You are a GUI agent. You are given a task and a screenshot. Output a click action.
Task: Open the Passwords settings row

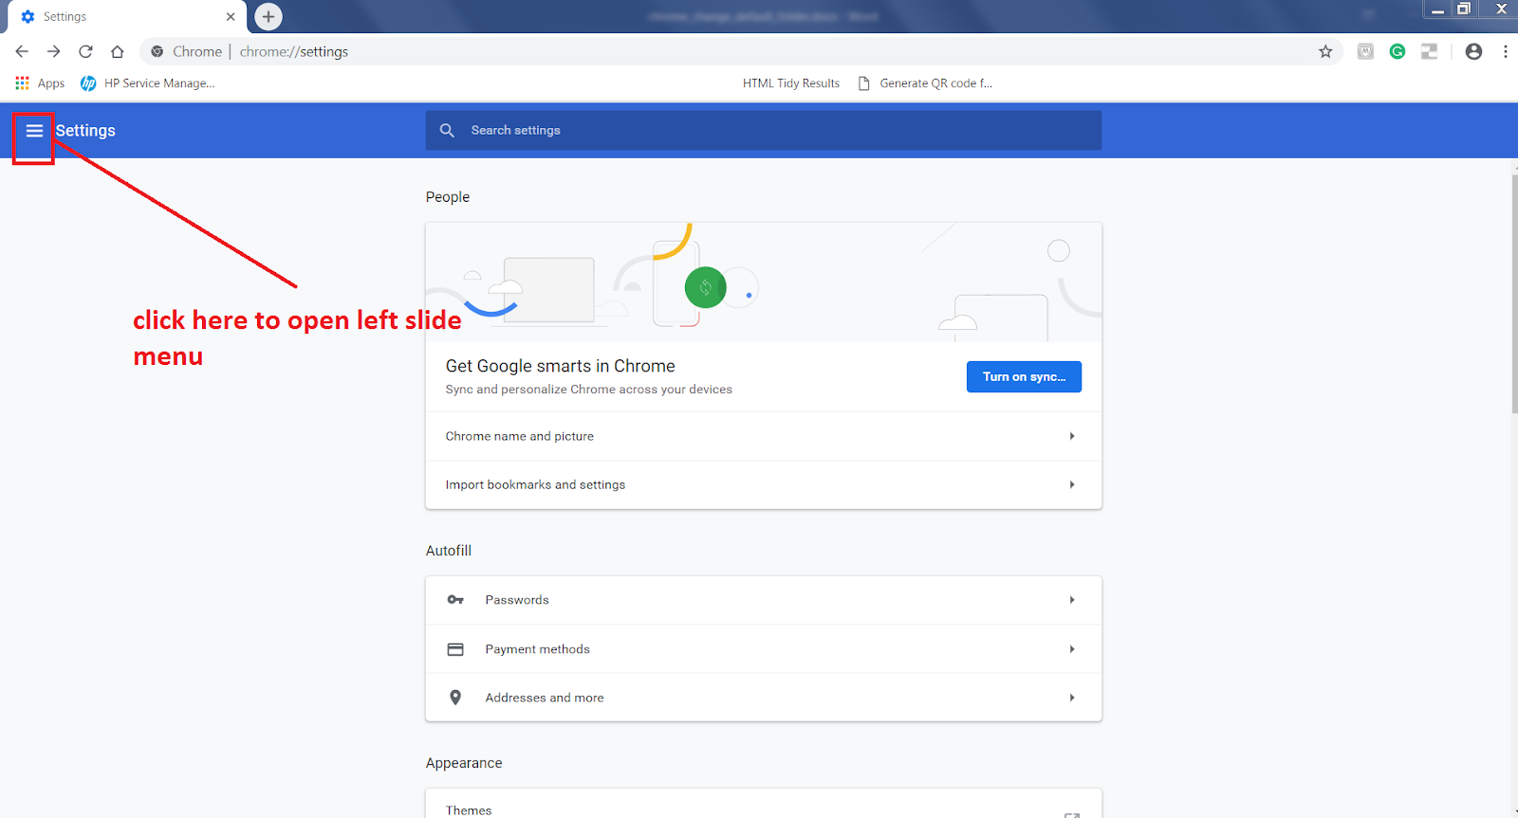point(764,600)
